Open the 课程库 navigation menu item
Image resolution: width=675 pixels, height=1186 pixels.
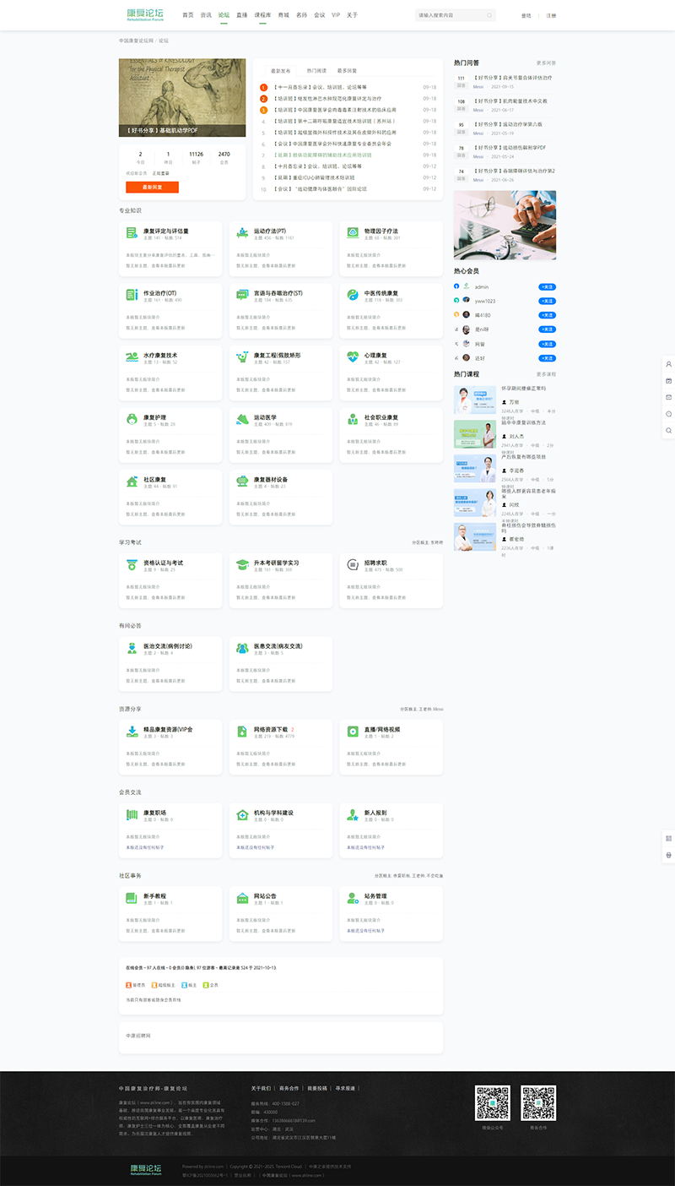pos(262,15)
